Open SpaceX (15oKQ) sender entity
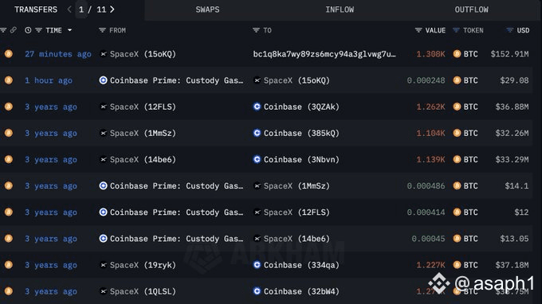The width and height of the screenshot is (542, 304). (x=143, y=54)
